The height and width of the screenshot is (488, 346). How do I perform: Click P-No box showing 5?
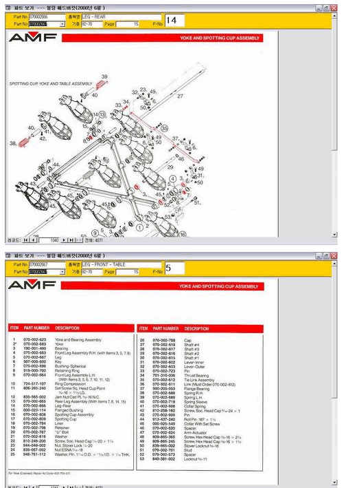pos(174,268)
